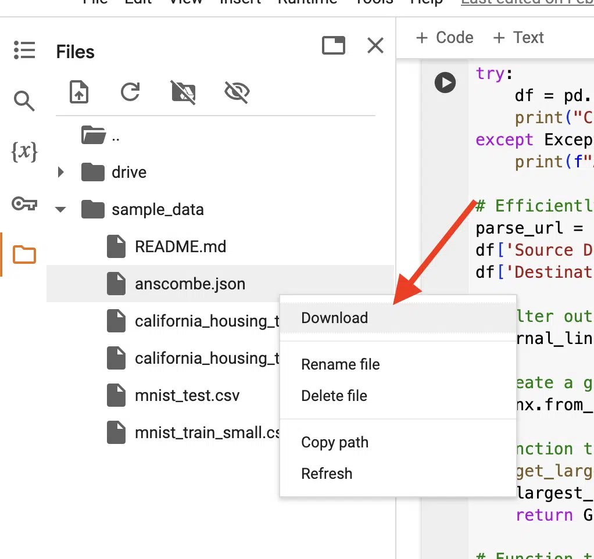
Task: Select the Files folder sidebar icon
Action: click(x=24, y=254)
